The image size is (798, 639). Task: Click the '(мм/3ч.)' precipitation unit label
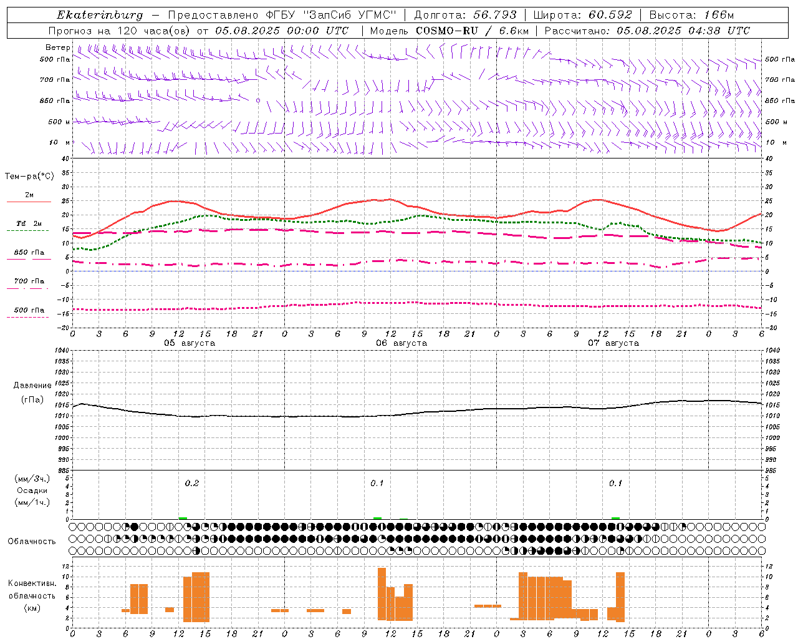[x=32, y=479]
